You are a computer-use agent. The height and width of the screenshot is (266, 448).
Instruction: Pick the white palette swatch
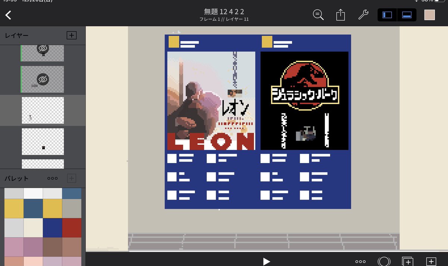[33, 193]
